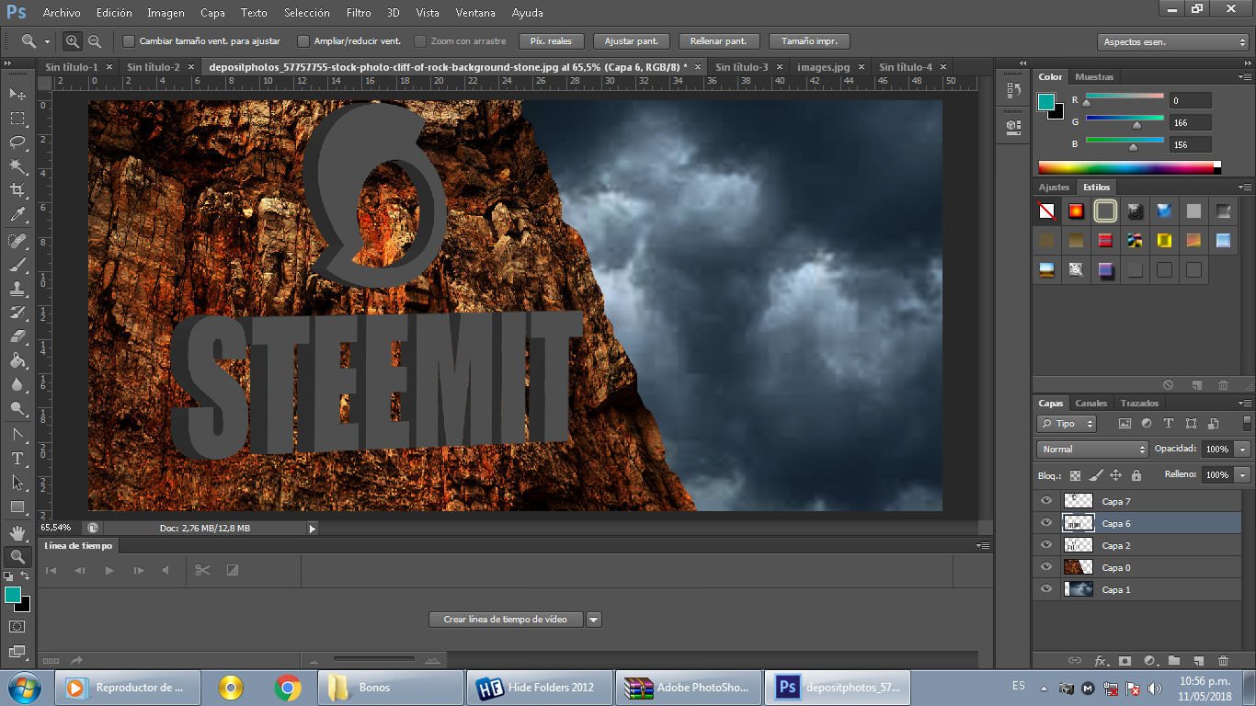Create a new layer group
This screenshot has height=706, width=1256.
1174,660
